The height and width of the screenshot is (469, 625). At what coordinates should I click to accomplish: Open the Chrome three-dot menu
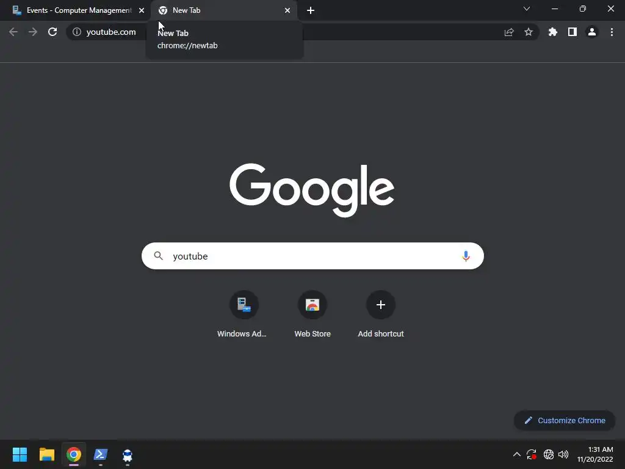612,32
